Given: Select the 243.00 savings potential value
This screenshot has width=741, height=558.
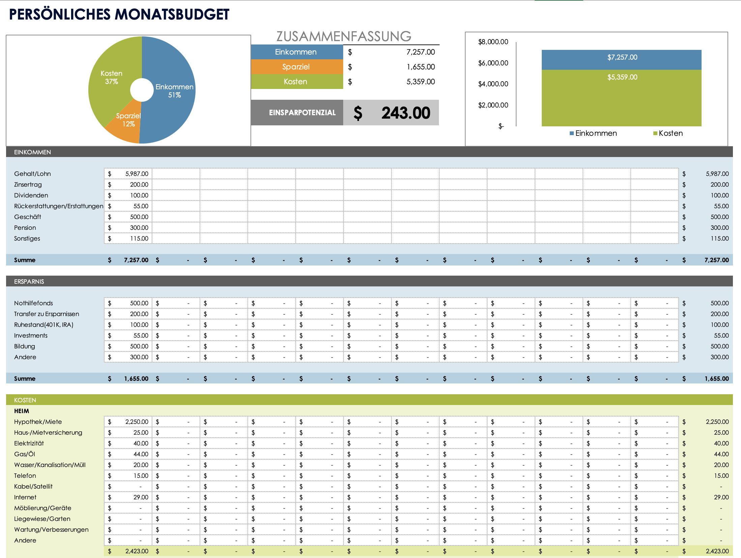Looking at the screenshot, I should pos(406,113).
